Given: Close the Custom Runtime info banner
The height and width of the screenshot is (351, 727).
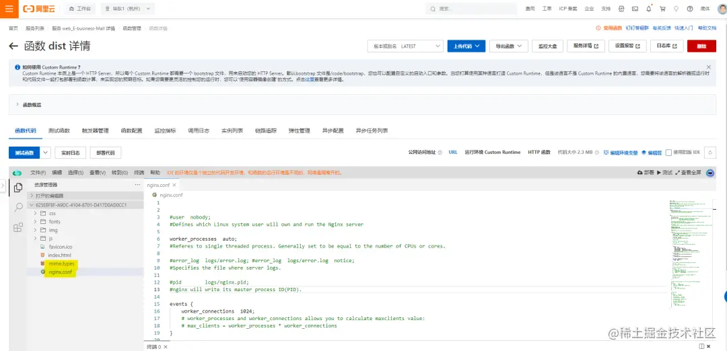Looking at the screenshot, I should click(x=708, y=67).
